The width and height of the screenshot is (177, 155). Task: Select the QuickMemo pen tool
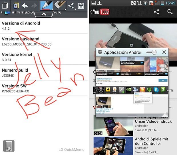click(x=47, y=6)
